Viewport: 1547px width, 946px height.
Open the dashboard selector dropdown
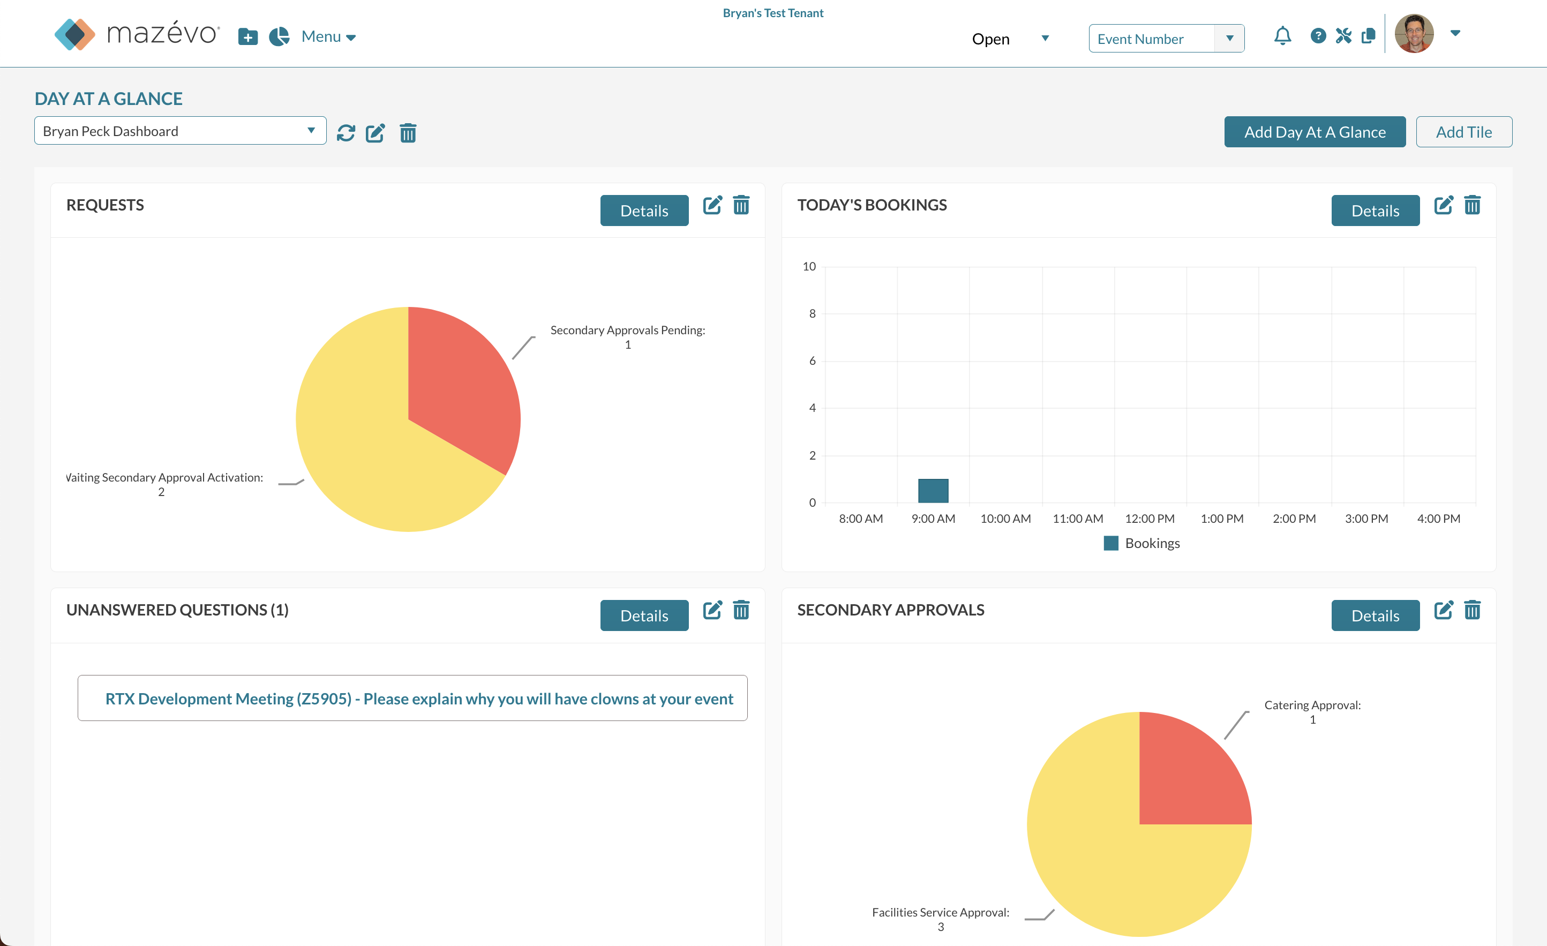(311, 131)
